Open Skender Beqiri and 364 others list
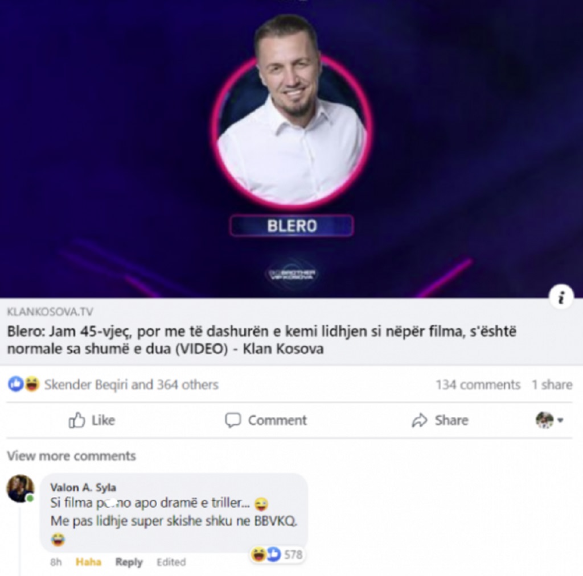 [x=132, y=384]
